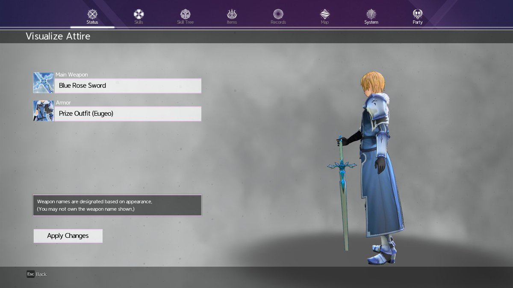Image resolution: width=513 pixels, height=288 pixels.
Task: Open the Items menu icon
Action: (232, 14)
